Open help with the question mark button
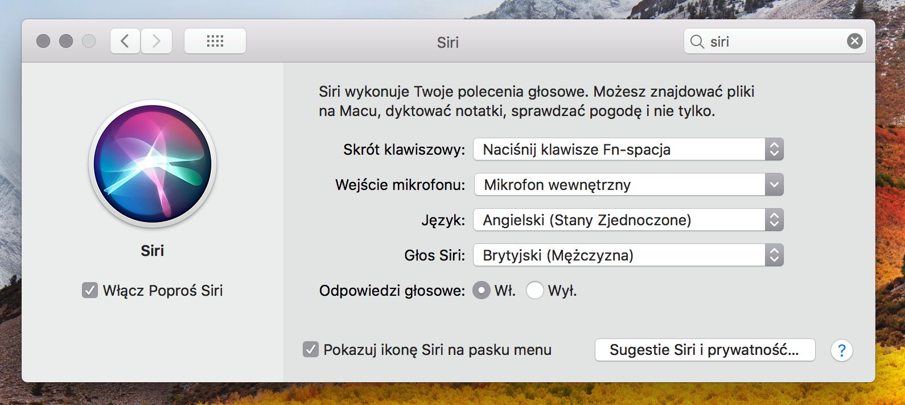 coord(841,350)
